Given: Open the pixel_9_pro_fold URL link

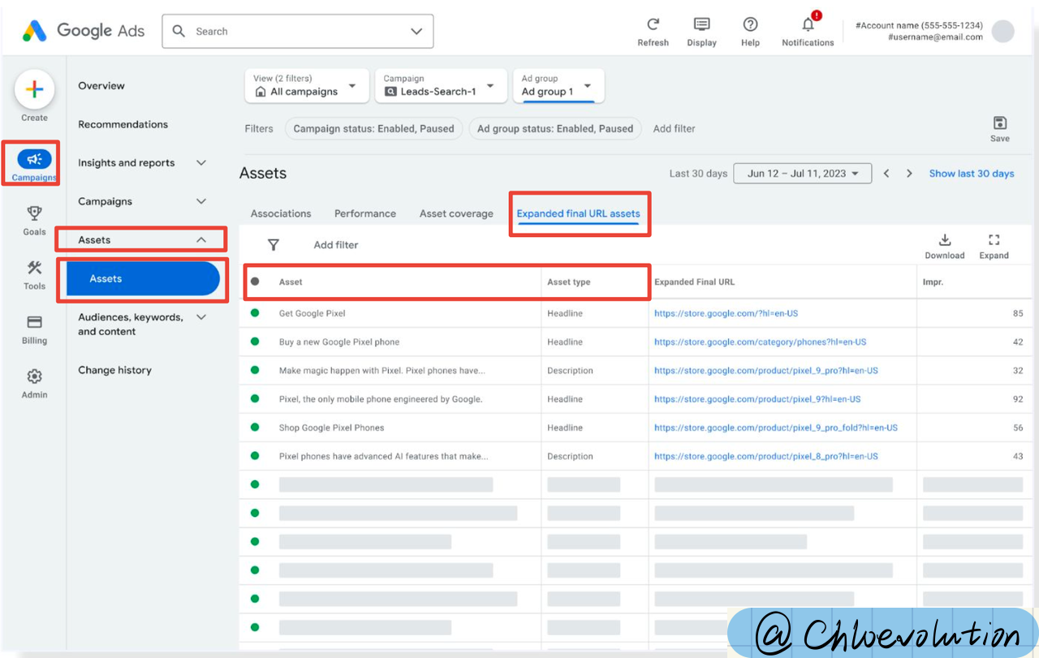Looking at the screenshot, I should 776,428.
